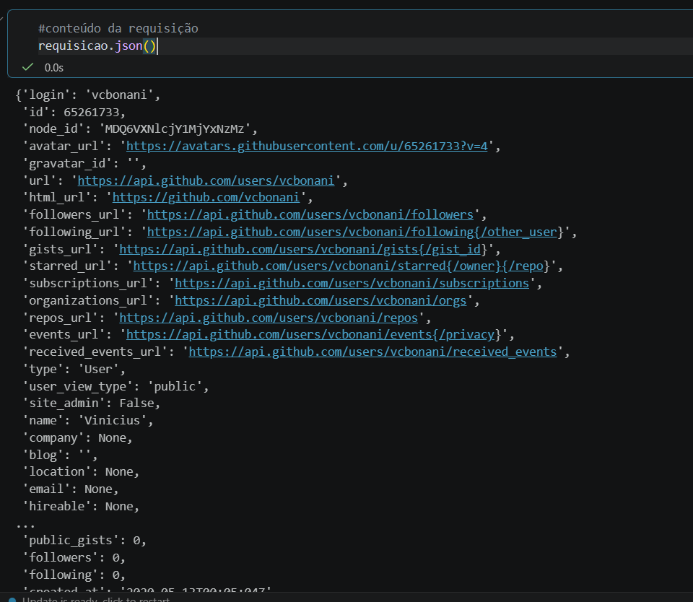Open the events_url API link
This screenshot has height=602, width=693.
(310, 335)
